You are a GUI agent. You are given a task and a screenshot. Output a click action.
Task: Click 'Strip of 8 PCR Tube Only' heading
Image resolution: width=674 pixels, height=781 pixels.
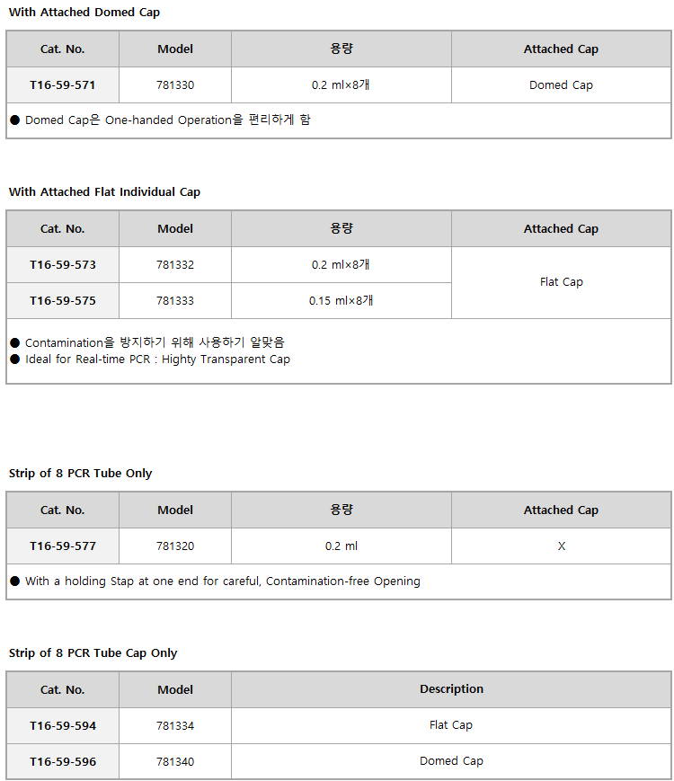pos(80,473)
